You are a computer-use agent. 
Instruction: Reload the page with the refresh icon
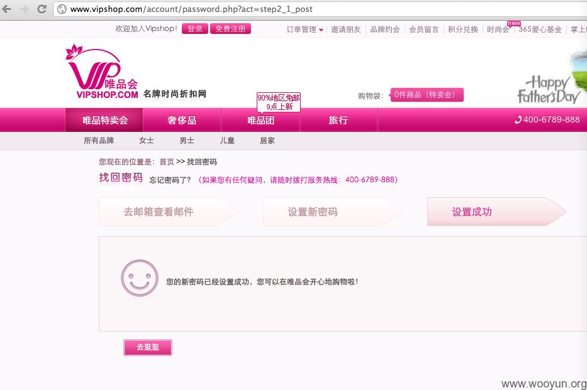pyautogui.click(x=42, y=9)
